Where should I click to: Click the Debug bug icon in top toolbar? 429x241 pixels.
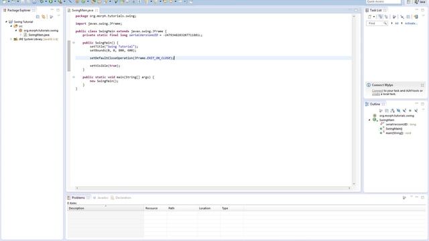(42, 1)
